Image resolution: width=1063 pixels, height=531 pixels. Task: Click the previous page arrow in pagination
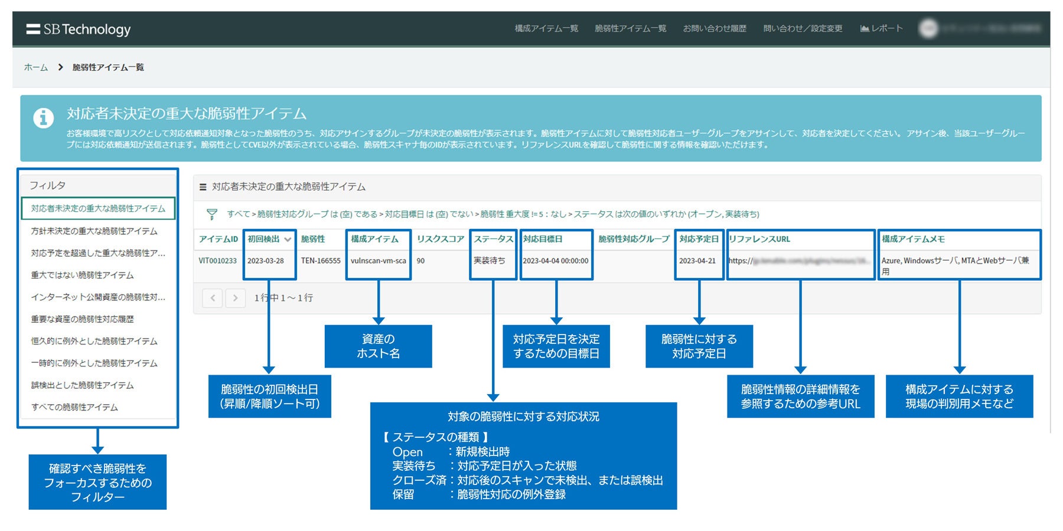(x=212, y=298)
